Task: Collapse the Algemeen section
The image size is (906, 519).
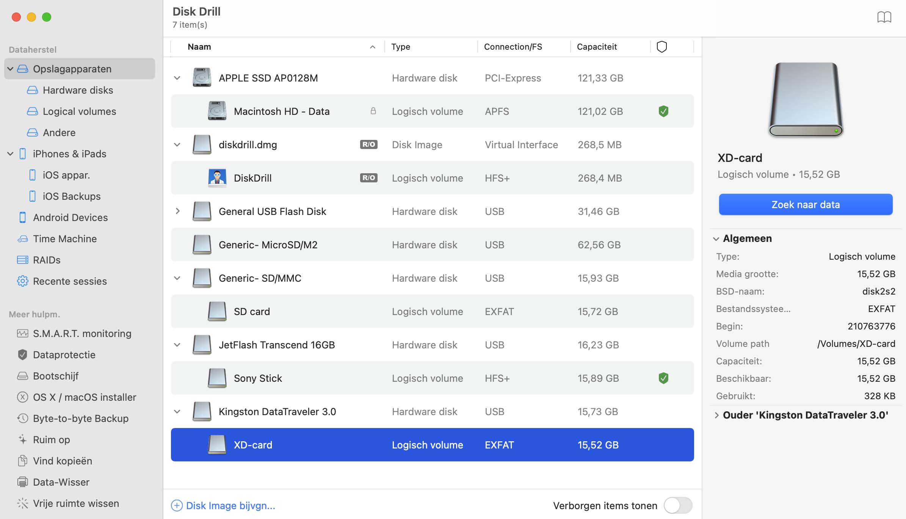Action: [716, 239]
